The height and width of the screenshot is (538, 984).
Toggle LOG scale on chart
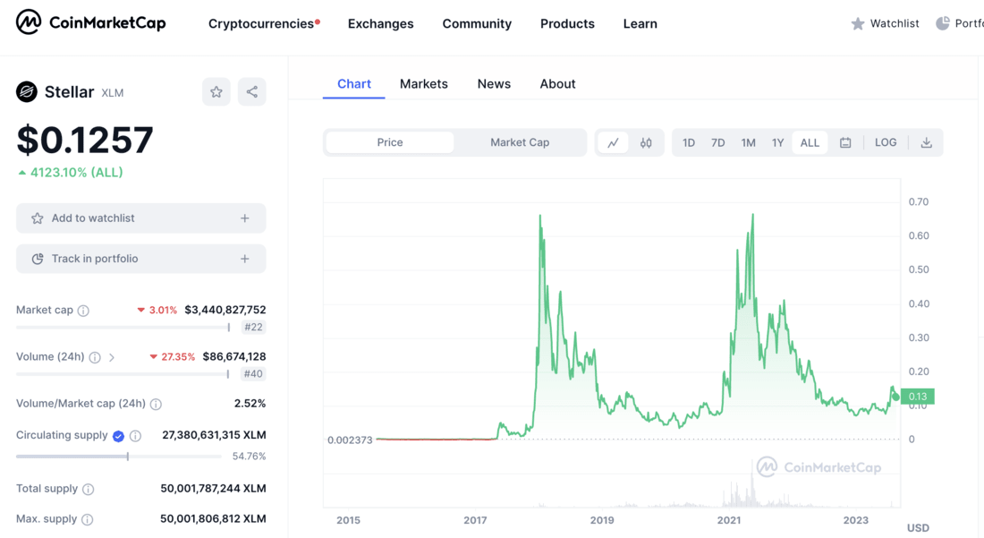pos(886,142)
